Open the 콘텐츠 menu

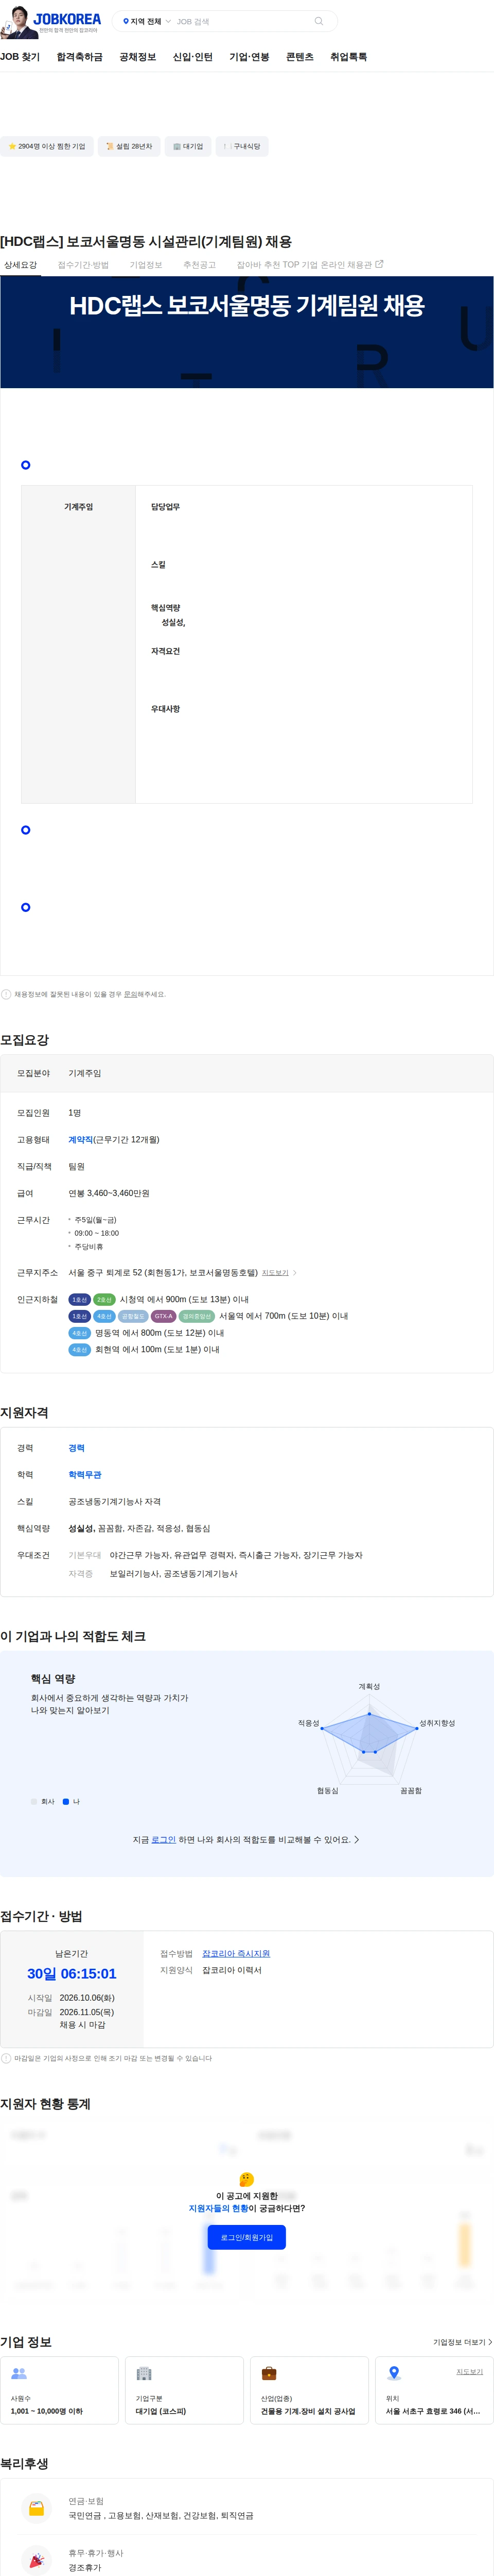(x=299, y=57)
